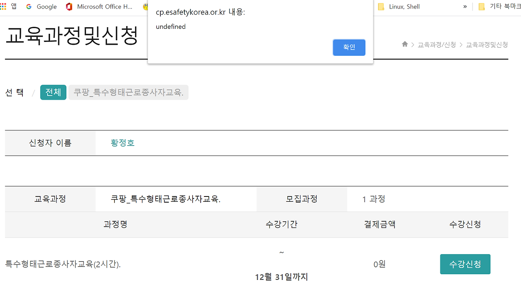The height and width of the screenshot is (286, 521).
Task: Click the 모집과정 label cell
Action: [302, 199]
